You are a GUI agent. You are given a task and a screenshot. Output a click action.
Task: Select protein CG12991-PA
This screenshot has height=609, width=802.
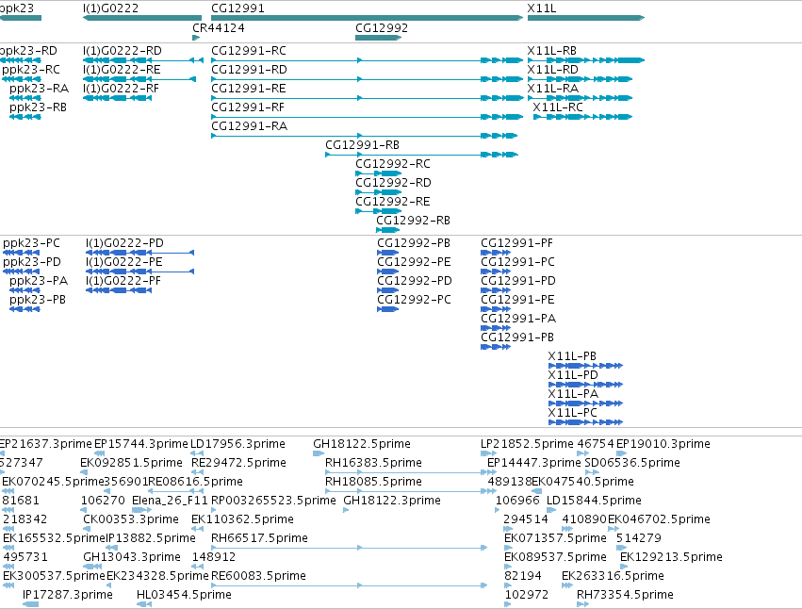coord(496,329)
